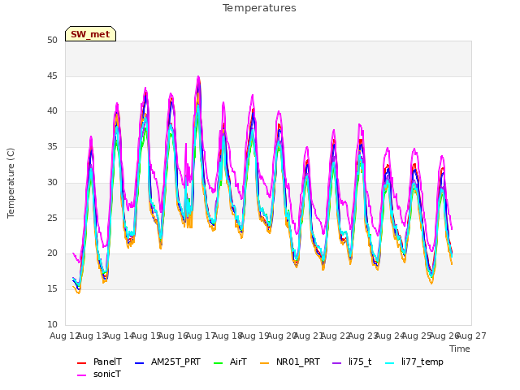520x390 pixels.
Task: Toggle the sonicT legend entry
Action: point(99,374)
